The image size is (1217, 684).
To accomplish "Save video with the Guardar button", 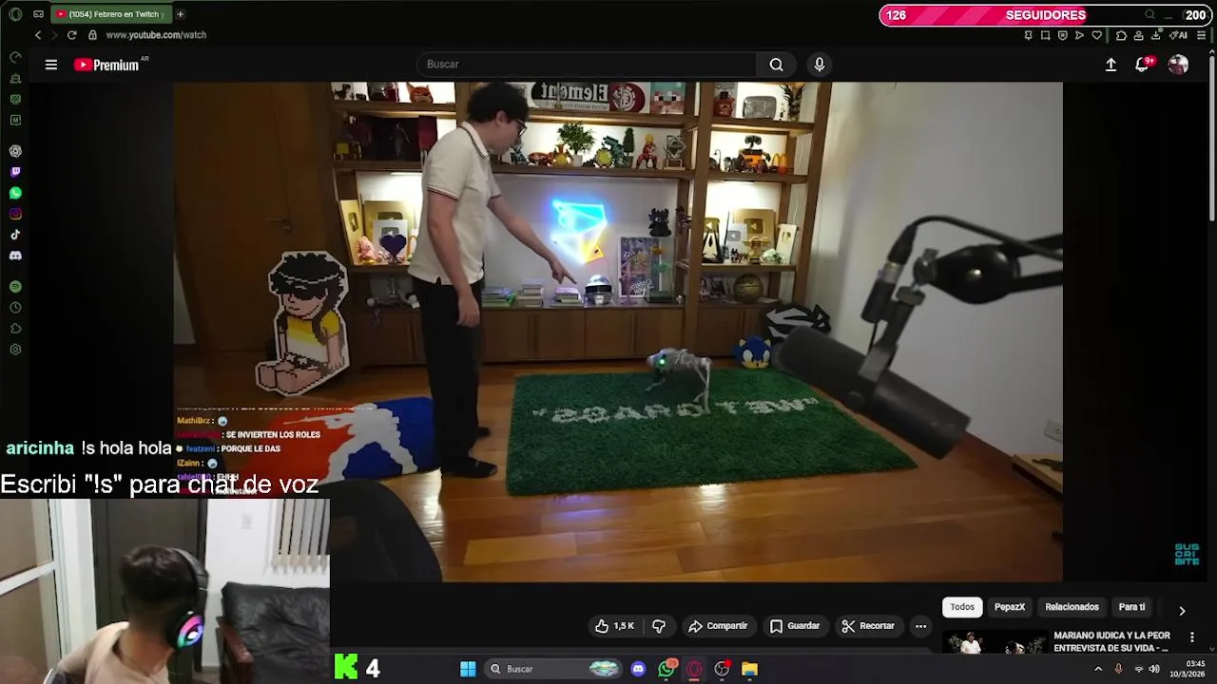I will 794,626.
